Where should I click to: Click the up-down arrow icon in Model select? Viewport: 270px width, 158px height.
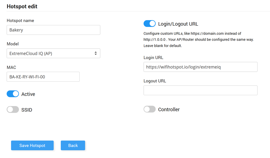(x=96, y=53)
